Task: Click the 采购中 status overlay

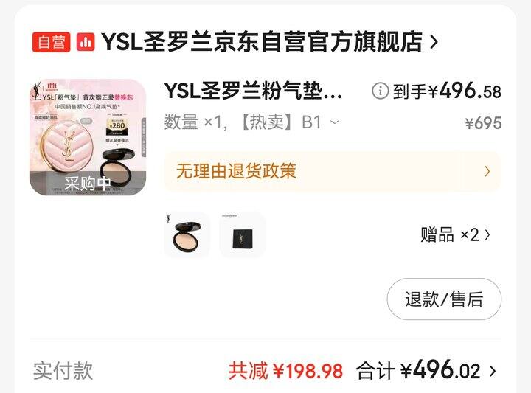Action: [x=88, y=184]
